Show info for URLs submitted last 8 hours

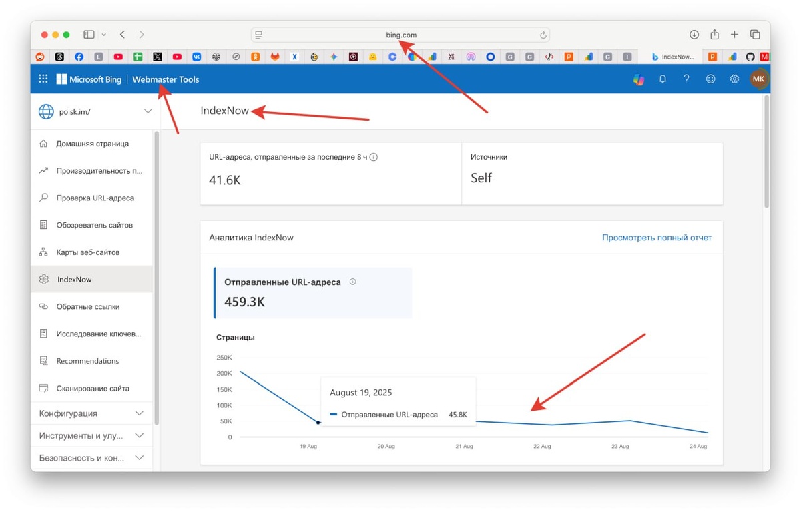[374, 158]
